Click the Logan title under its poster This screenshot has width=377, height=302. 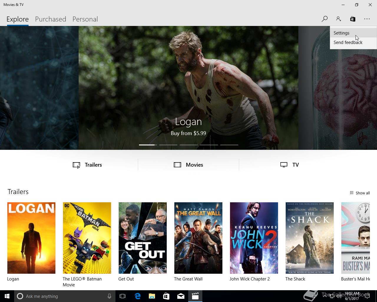tap(13, 279)
